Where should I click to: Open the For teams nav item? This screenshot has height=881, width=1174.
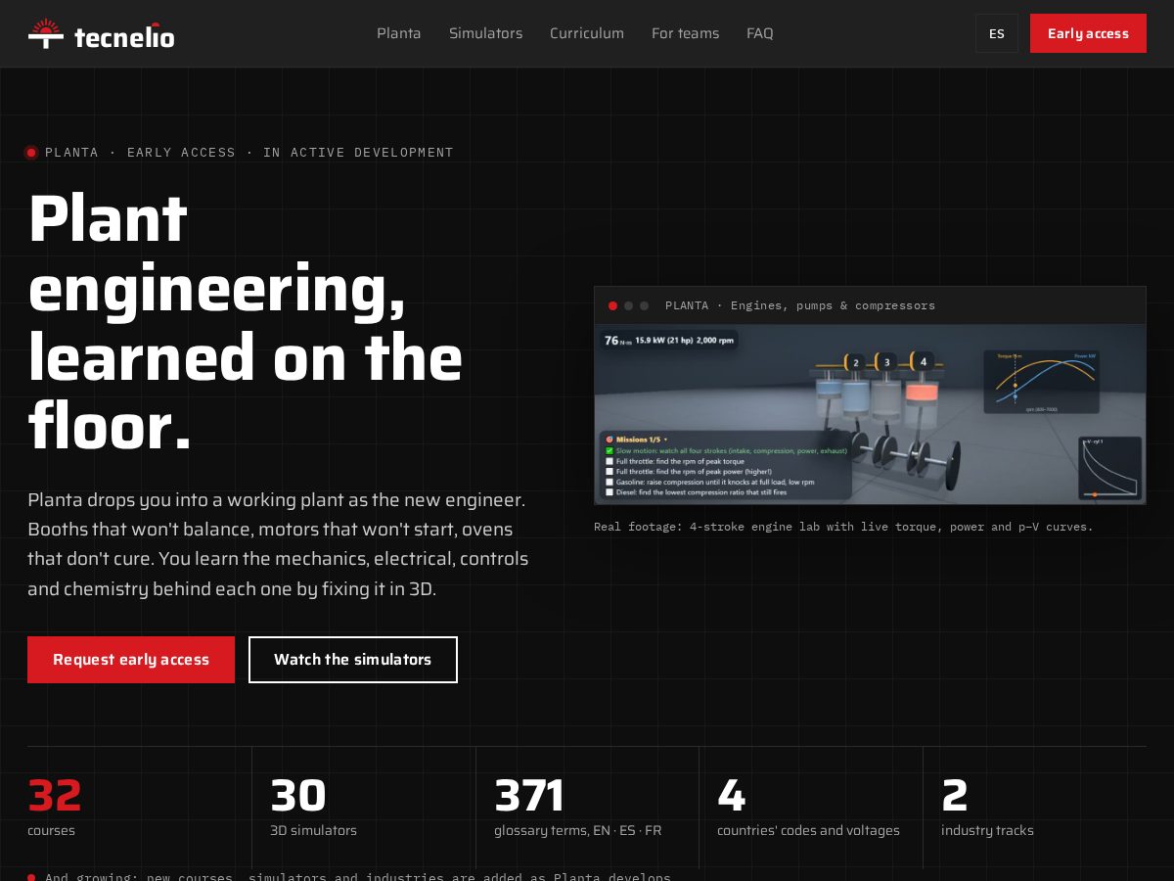(686, 33)
